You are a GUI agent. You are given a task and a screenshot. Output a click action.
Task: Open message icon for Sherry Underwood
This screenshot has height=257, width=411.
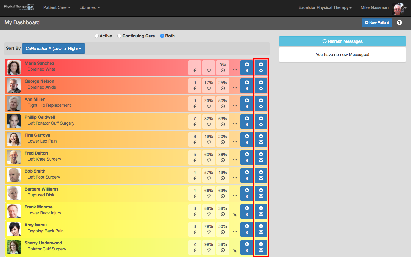[x=261, y=247]
